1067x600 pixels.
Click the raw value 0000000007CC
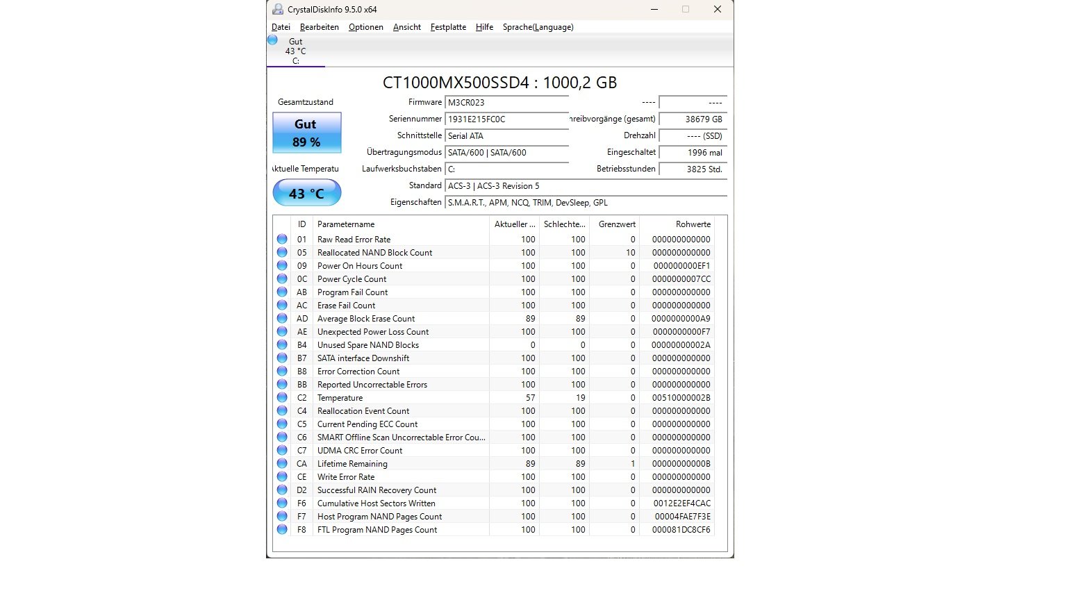681,278
